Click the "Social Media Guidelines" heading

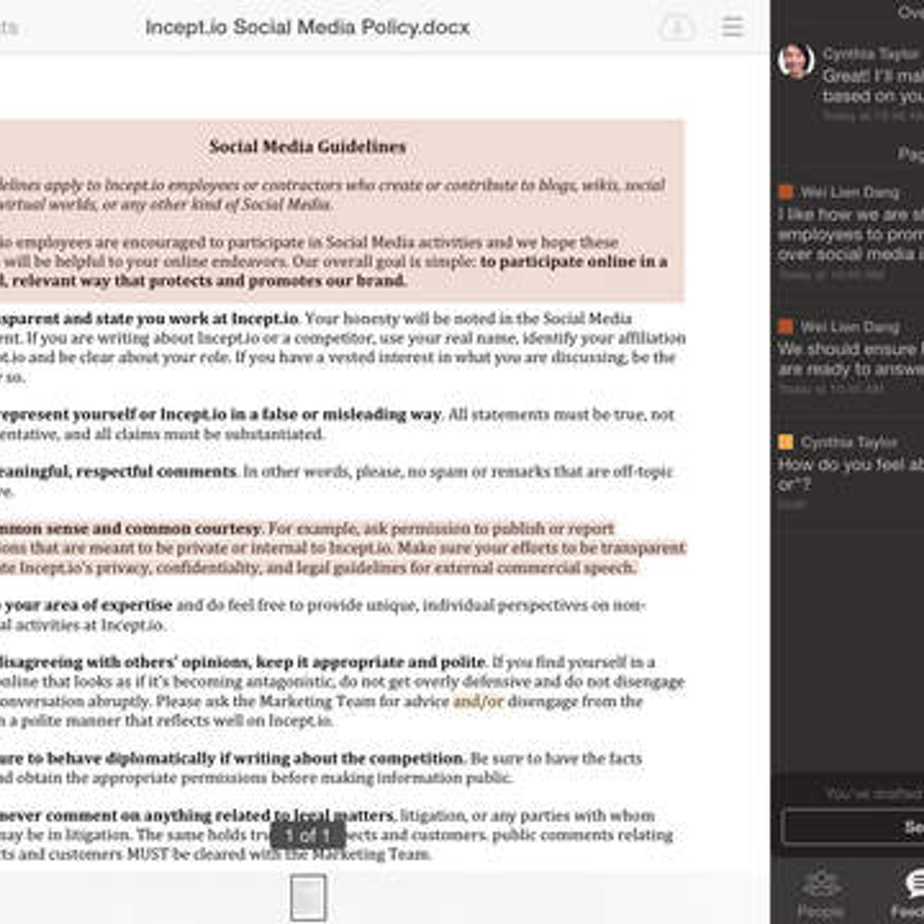click(307, 147)
